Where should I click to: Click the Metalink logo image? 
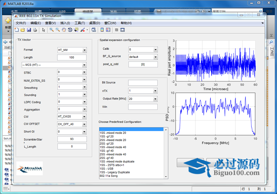[29, 168]
